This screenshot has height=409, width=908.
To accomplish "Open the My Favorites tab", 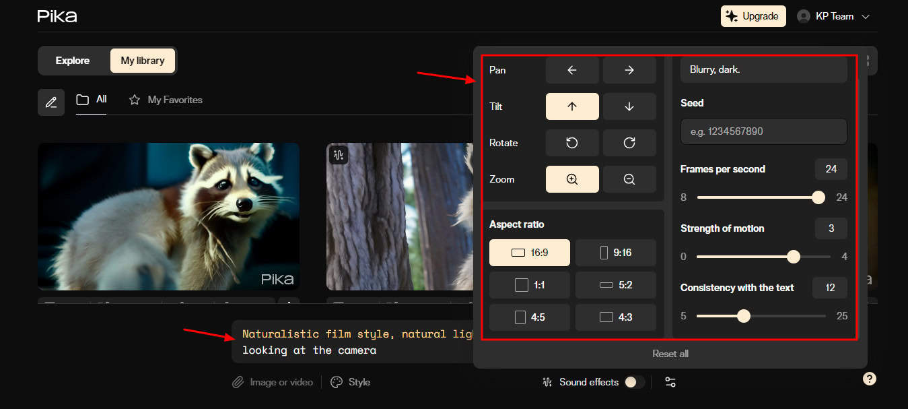I will coord(166,100).
